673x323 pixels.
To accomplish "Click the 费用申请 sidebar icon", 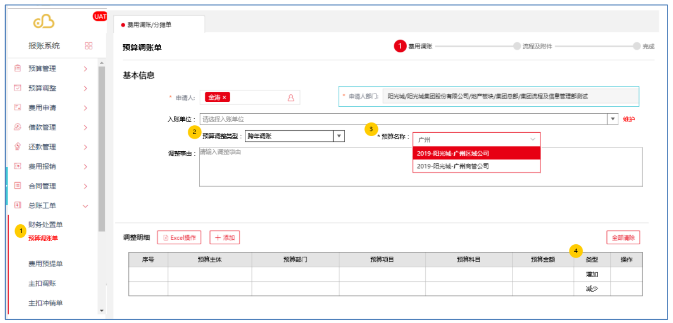I will [x=18, y=108].
